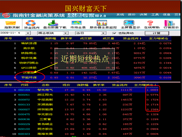Screen dimensions: 182x137
Task: Select the 稀缺资源 sector row
Action: click(86, 43)
